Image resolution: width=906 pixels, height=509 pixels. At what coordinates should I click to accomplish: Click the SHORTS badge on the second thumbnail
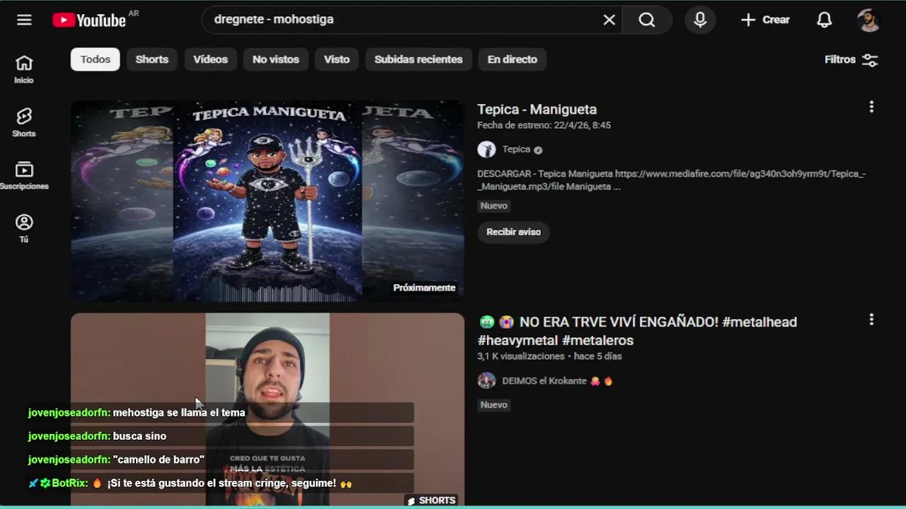pyautogui.click(x=431, y=501)
